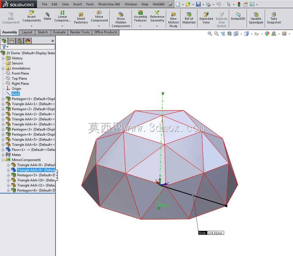Open the Smart Fasteners tool
Viewport: 293px width, 256px height.
[81, 18]
